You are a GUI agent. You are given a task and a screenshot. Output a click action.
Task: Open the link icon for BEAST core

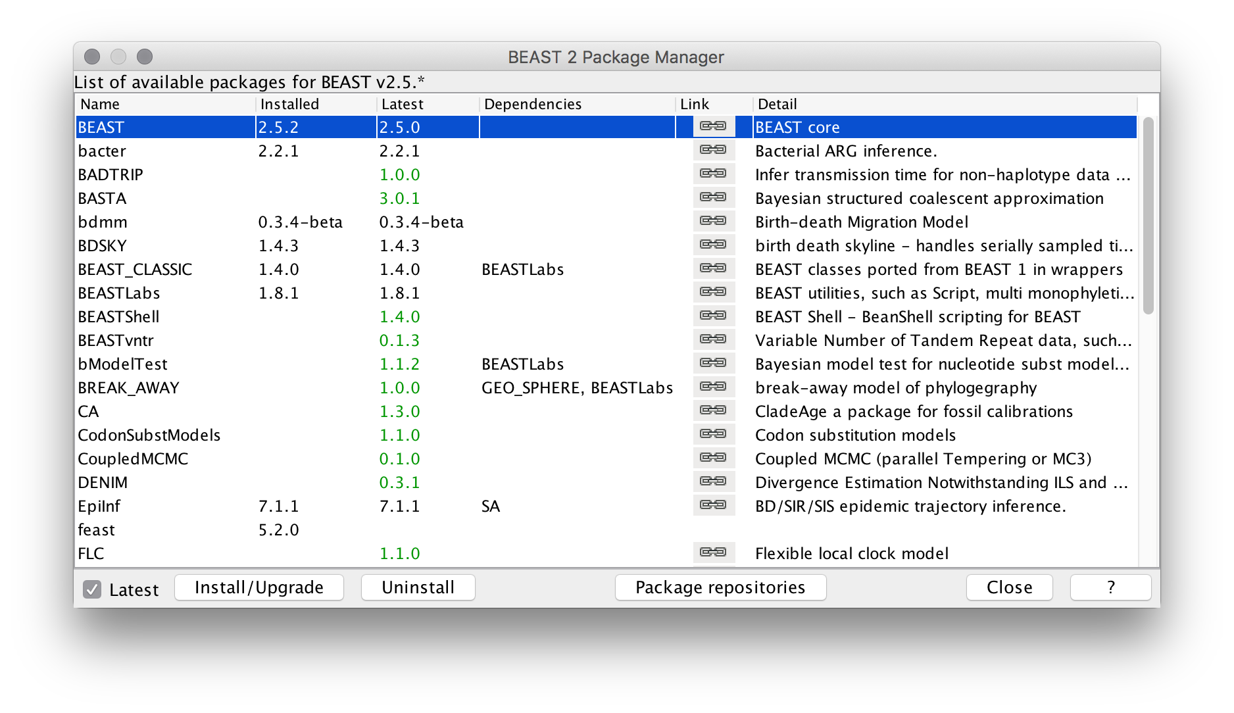point(713,126)
